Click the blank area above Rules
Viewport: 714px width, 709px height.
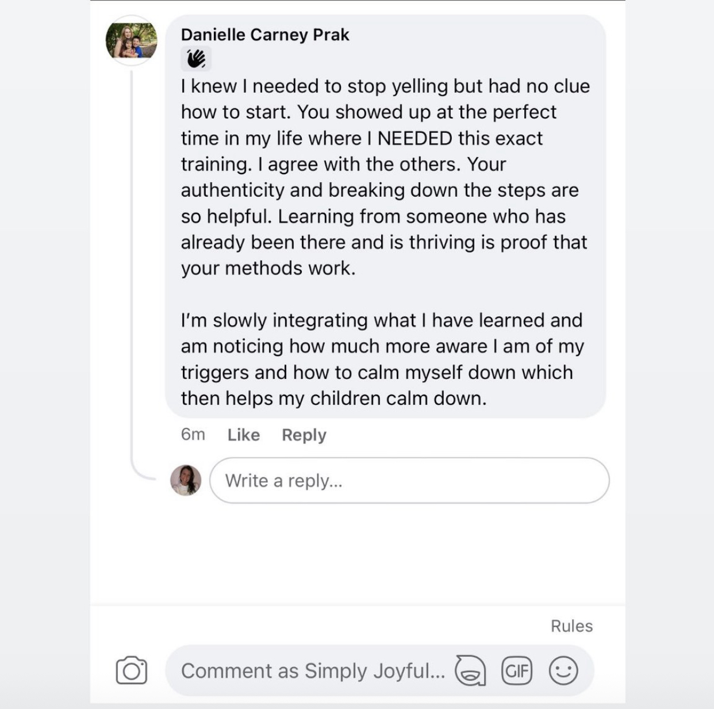tap(358, 552)
